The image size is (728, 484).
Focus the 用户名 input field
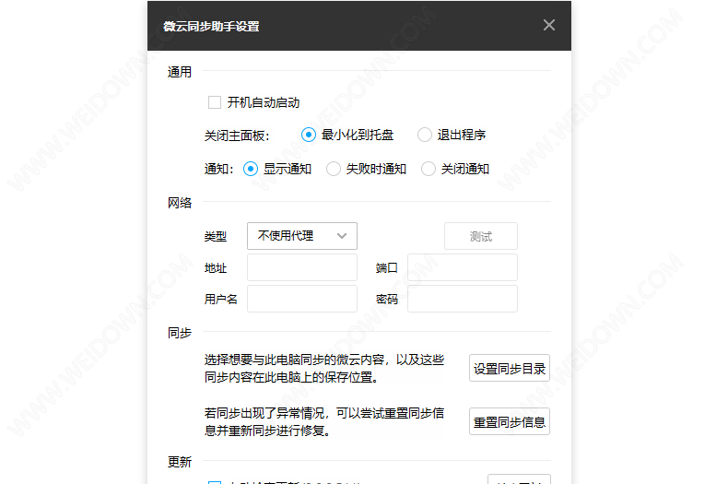point(302,299)
